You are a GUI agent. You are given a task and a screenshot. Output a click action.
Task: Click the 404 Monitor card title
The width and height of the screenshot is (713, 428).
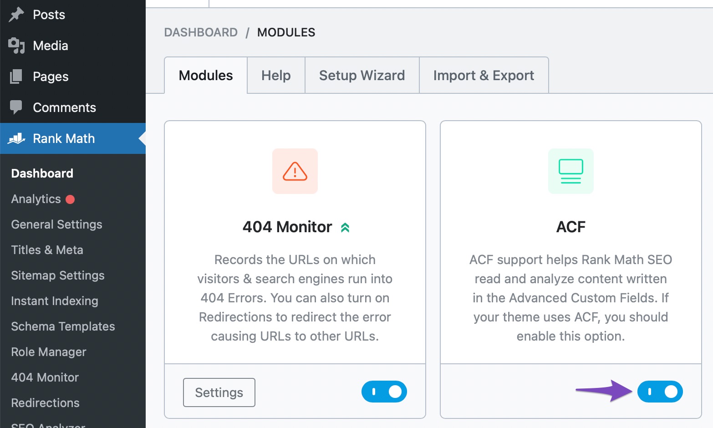tap(287, 227)
